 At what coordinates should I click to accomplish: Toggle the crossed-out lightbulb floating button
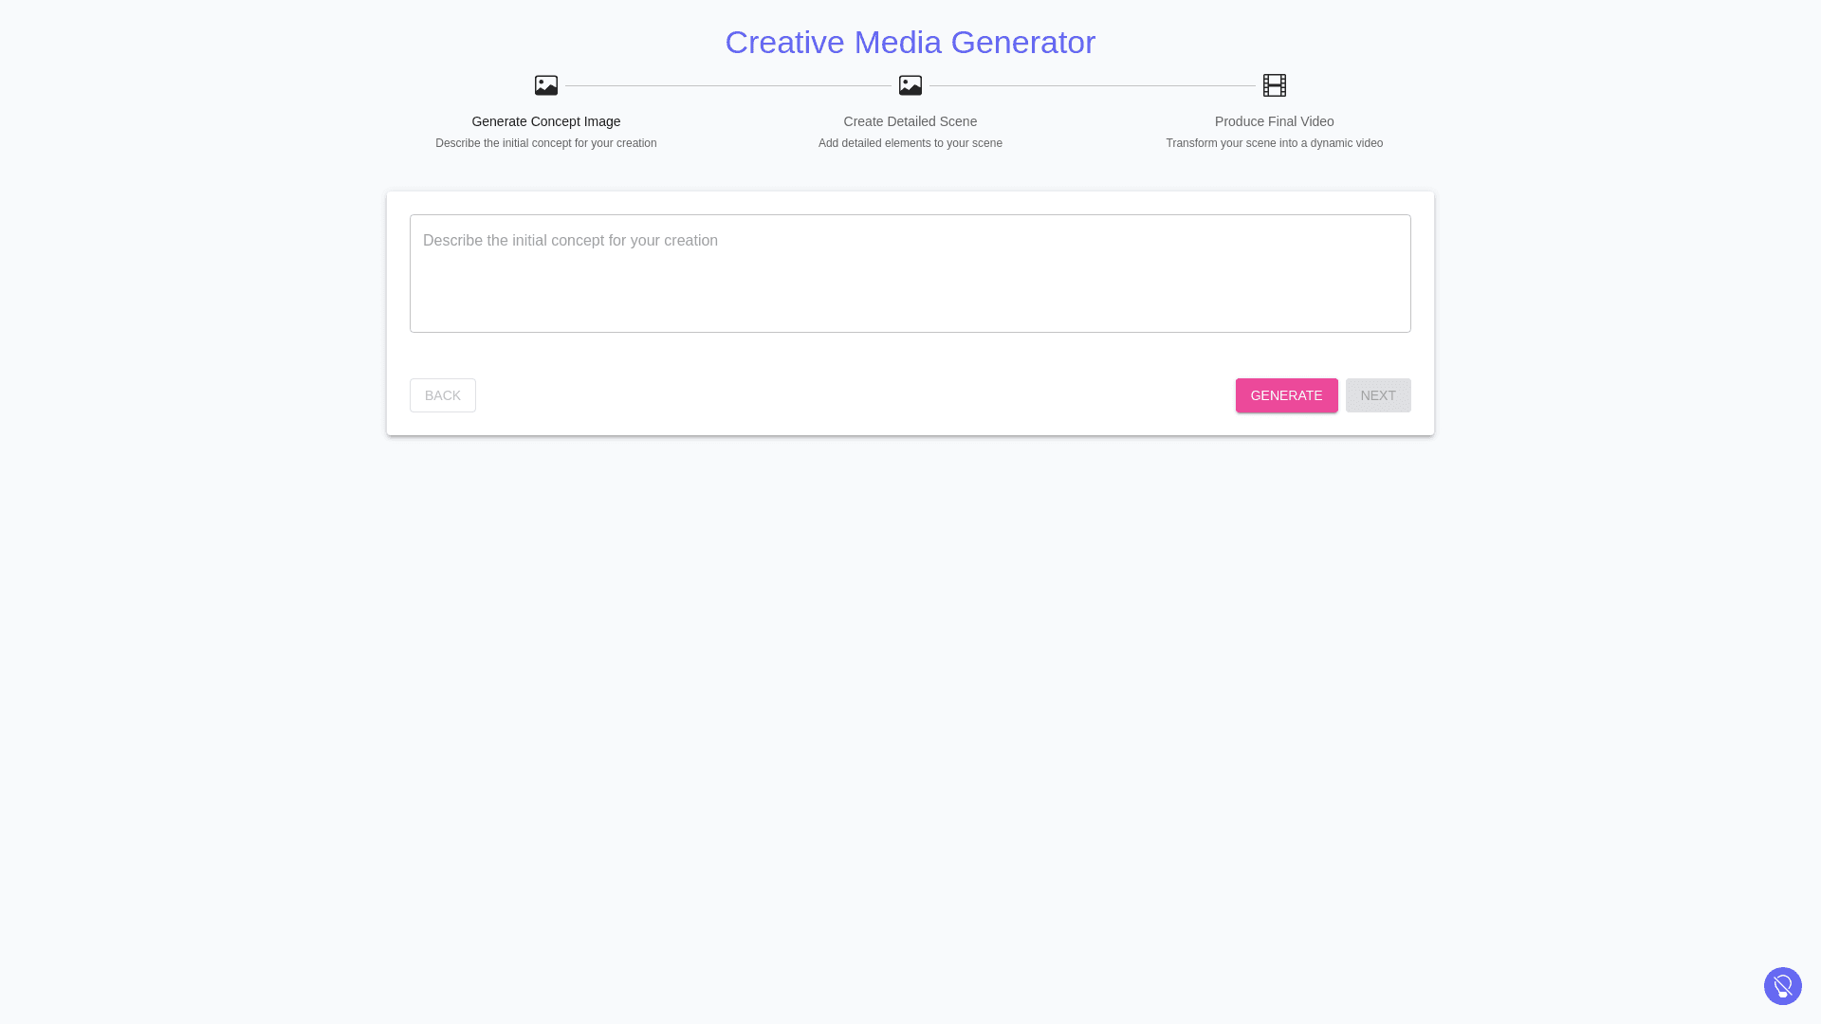[1782, 986]
